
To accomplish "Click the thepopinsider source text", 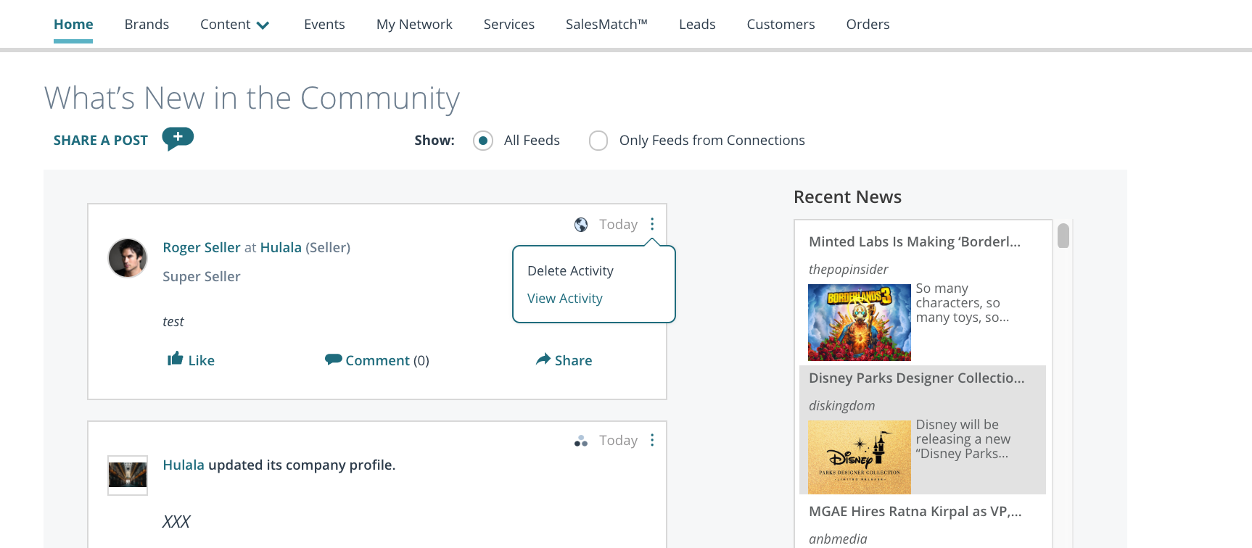I will click(848, 270).
